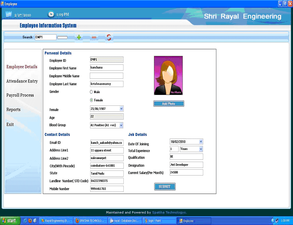Click the City with Pincode field

(x=107, y=166)
